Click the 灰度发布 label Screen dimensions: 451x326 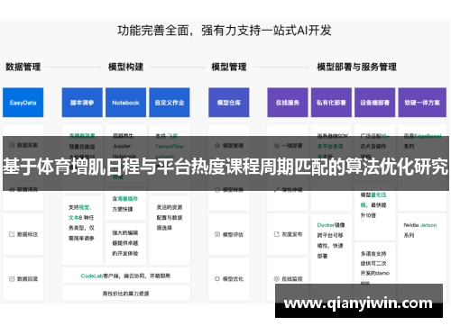pos(292,234)
